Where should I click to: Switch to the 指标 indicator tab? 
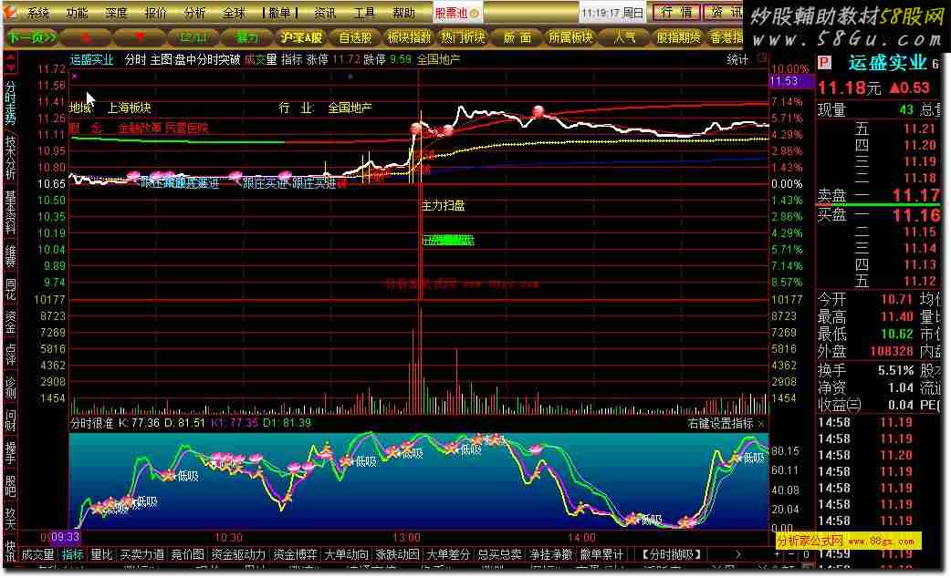pyautogui.click(x=73, y=553)
